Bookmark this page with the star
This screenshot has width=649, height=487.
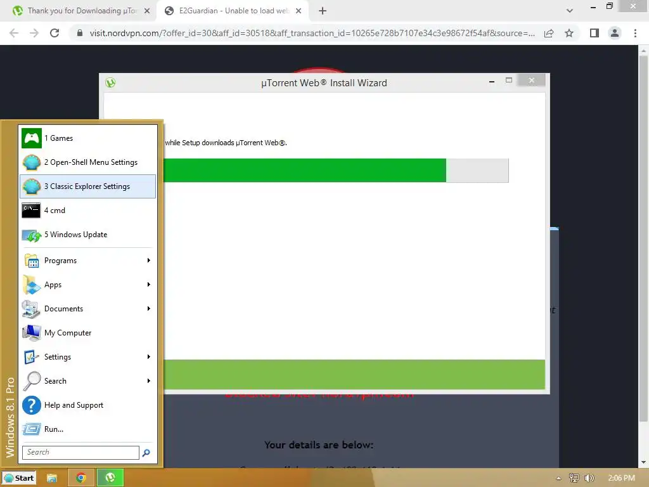[569, 33]
